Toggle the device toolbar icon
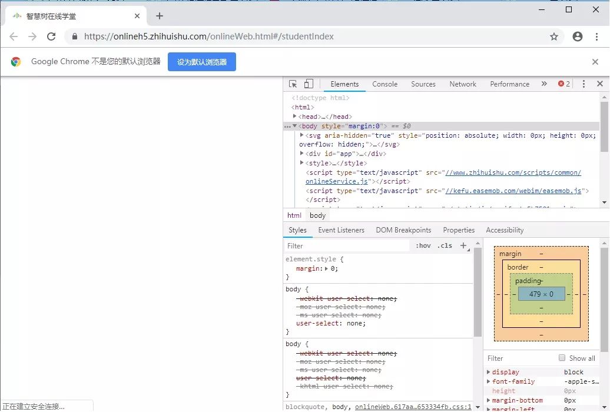 tap(309, 84)
